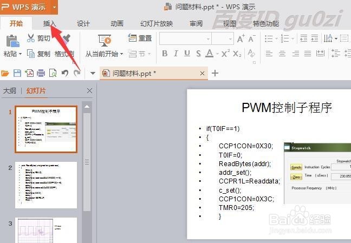Open the 开始 ribbon tab
Viewport: 351px width, 243px height.
tap(16, 23)
